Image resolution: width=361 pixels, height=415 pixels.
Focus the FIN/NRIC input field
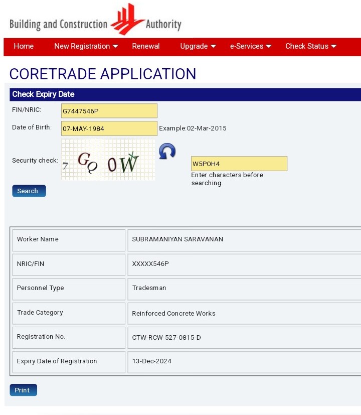(x=109, y=111)
